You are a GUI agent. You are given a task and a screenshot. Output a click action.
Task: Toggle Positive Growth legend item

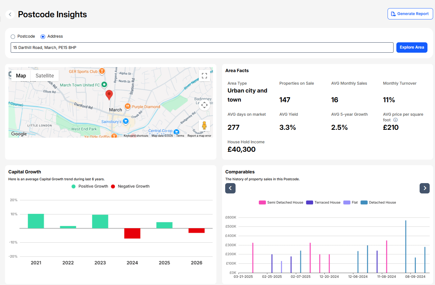pyautogui.click(x=90, y=186)
